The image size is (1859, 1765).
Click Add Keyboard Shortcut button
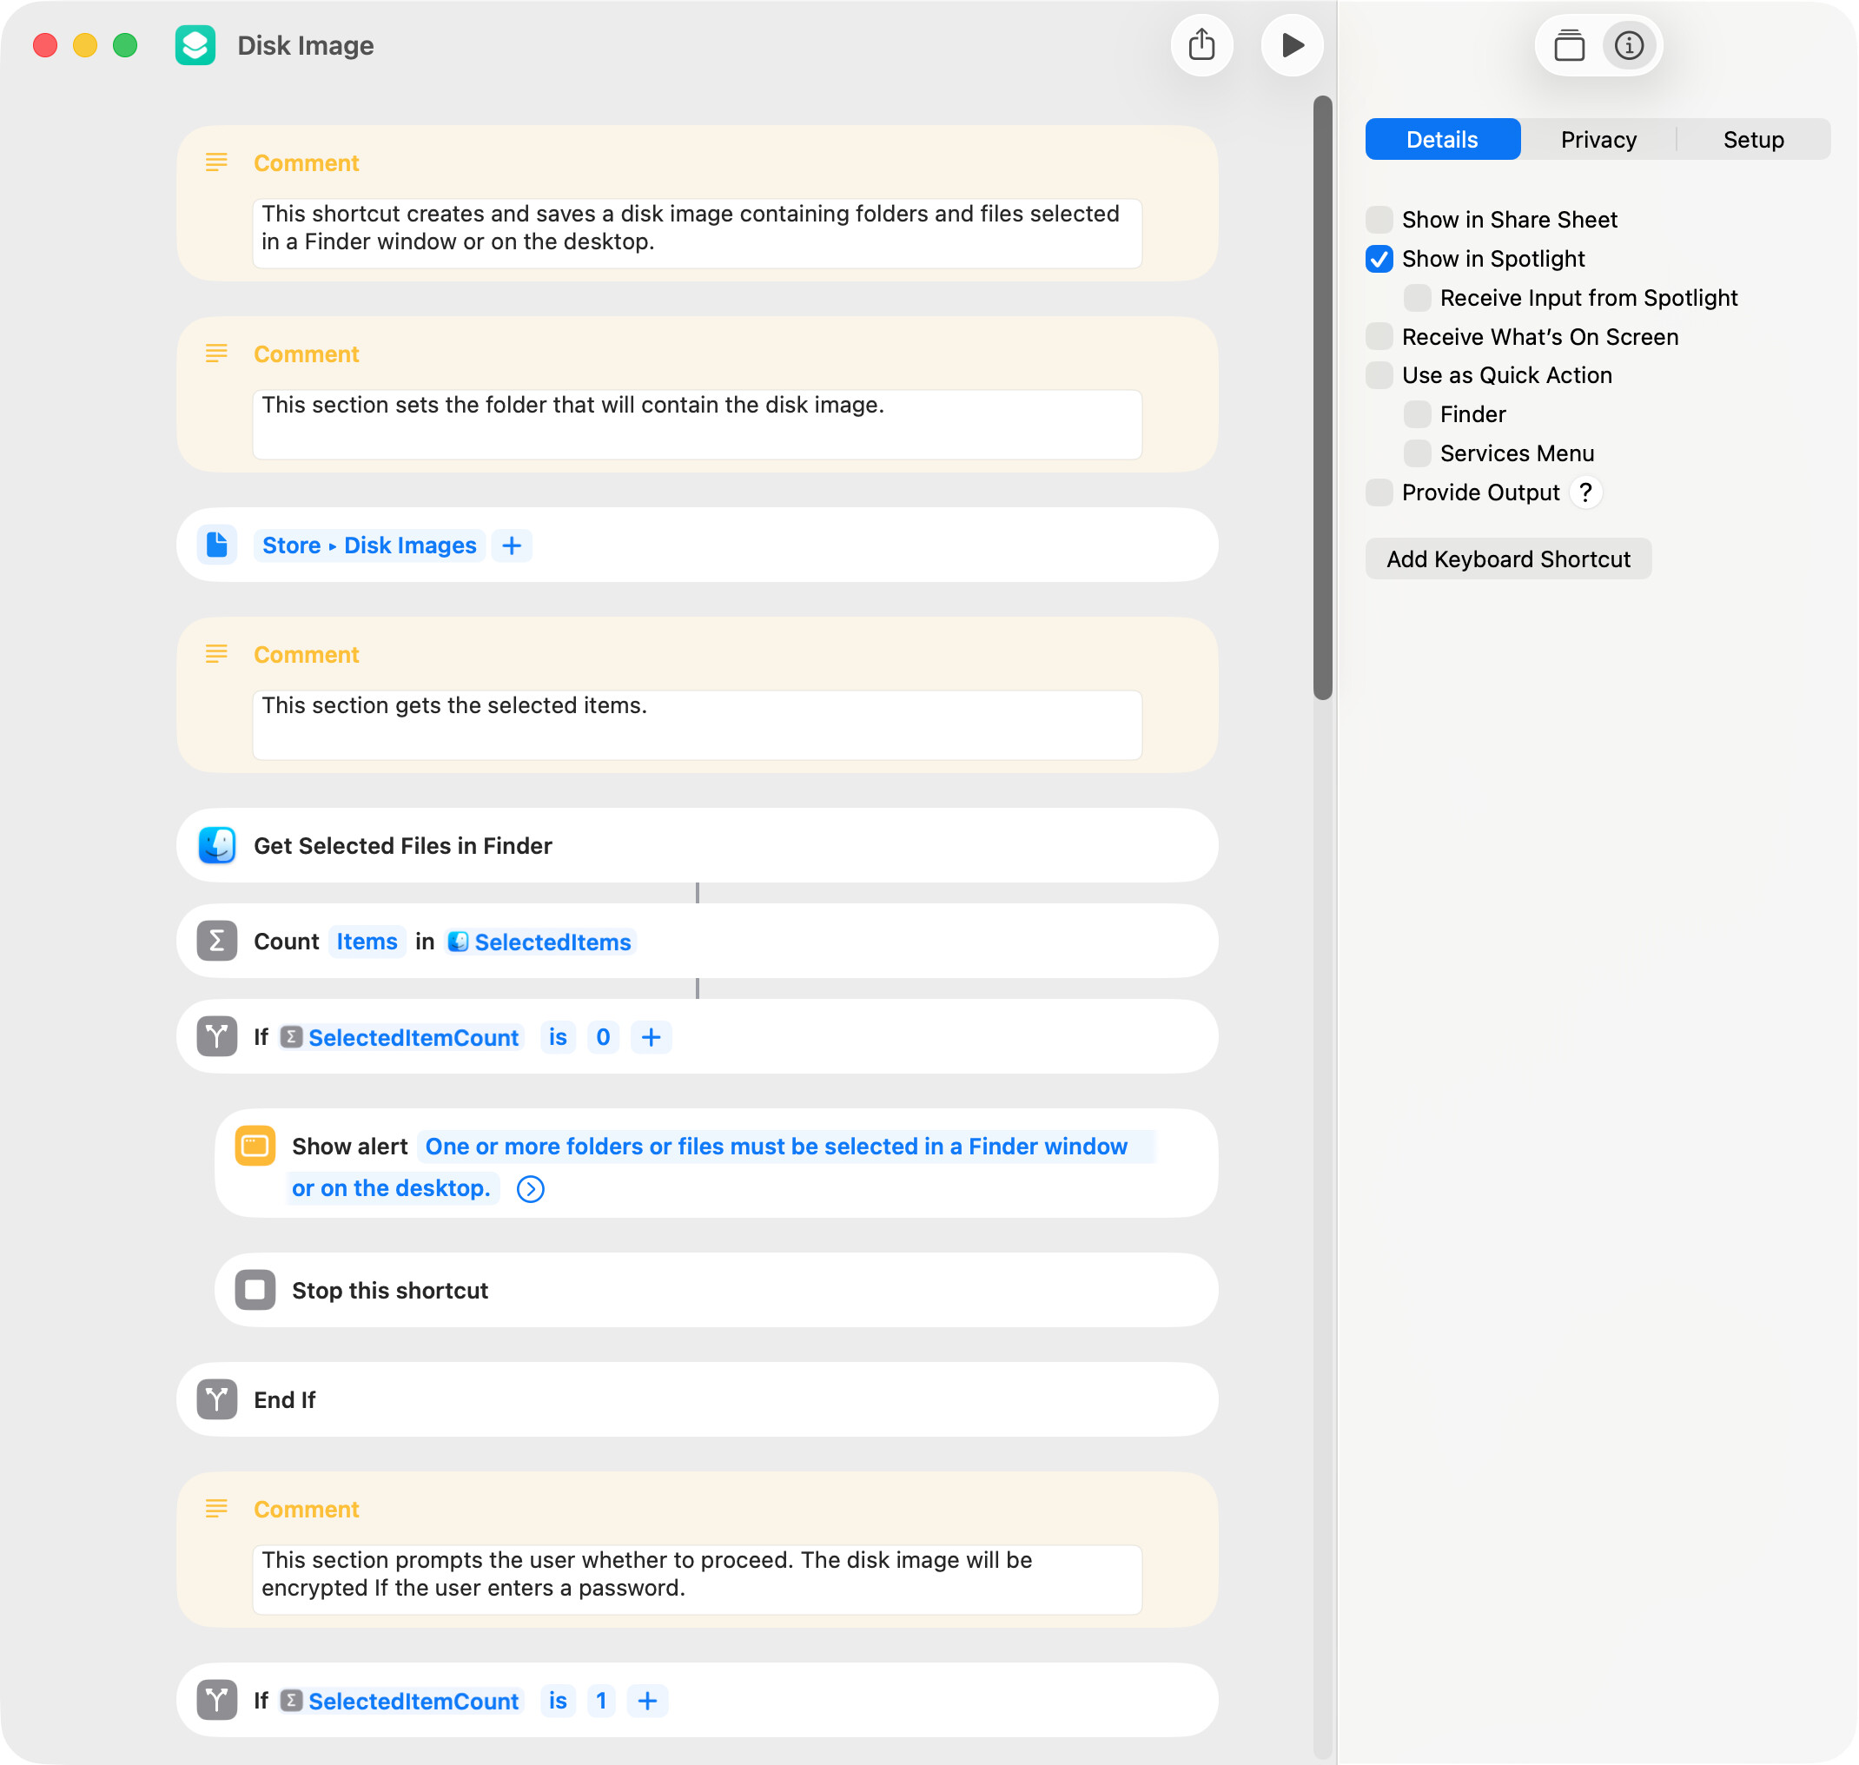(1508, 559)
